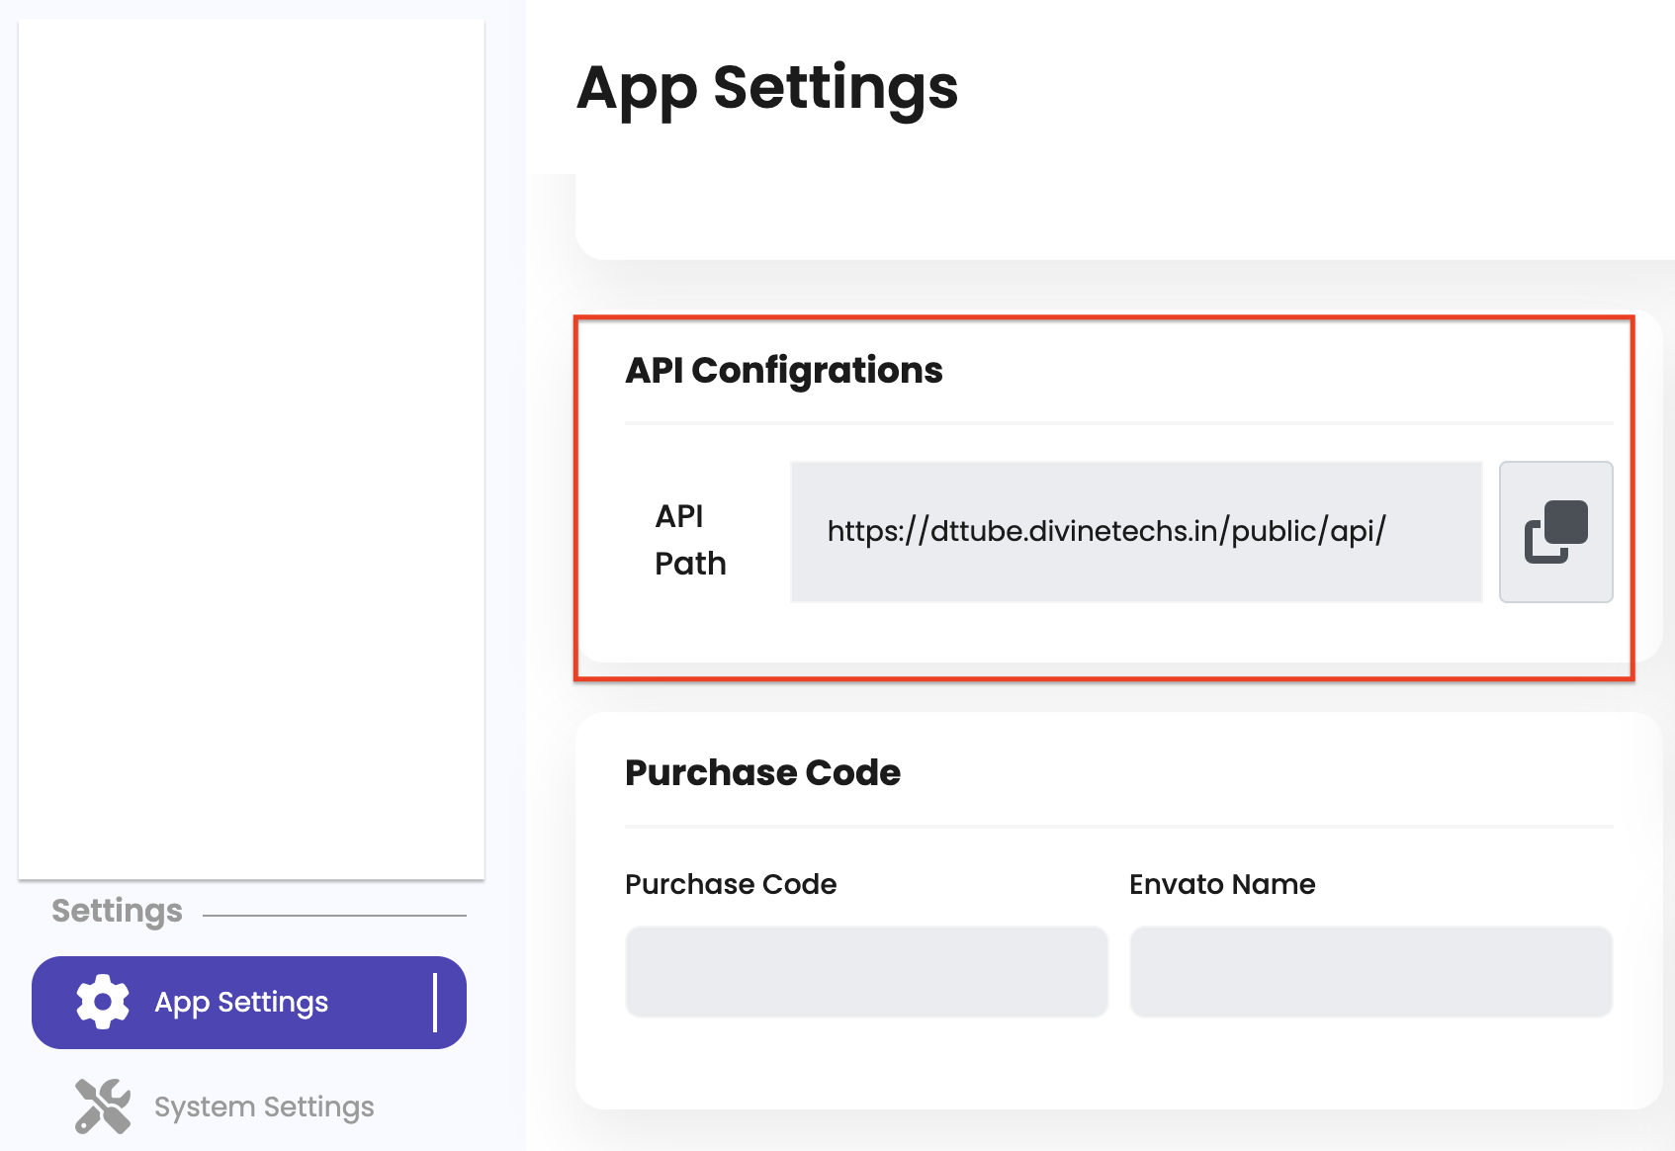Click the API Path label
The image size is (1675, 1151).
[x=690, y=539]
